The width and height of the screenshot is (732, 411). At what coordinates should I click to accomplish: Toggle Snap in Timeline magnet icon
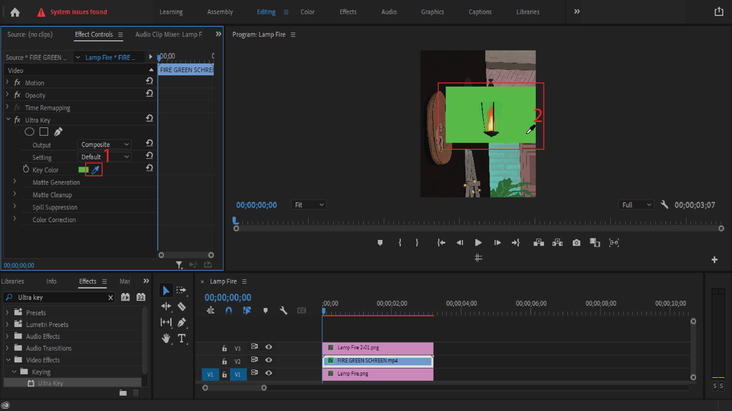tap(228, 310)
